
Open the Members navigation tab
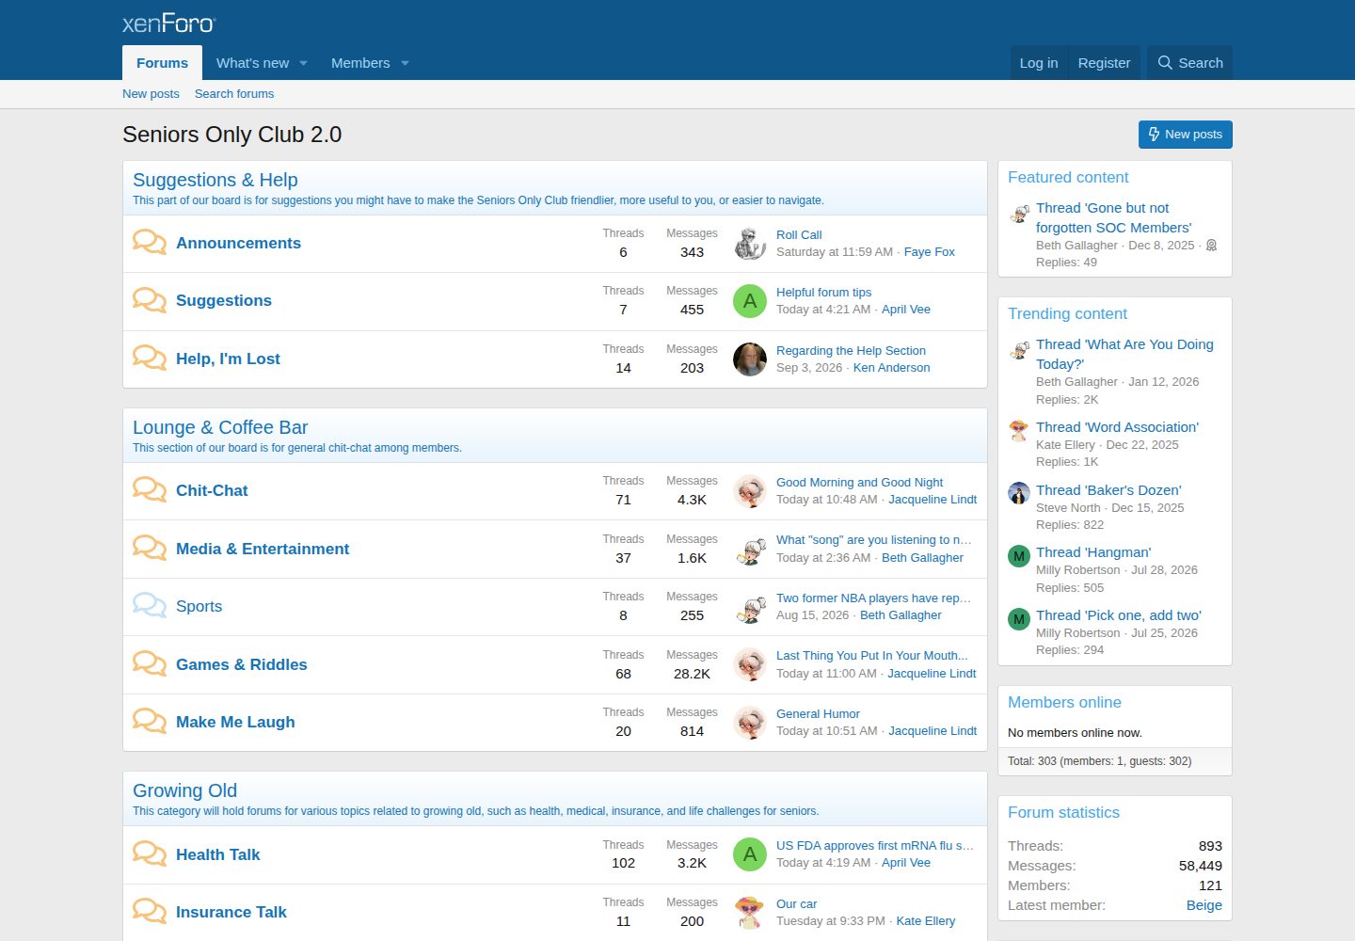360,63
